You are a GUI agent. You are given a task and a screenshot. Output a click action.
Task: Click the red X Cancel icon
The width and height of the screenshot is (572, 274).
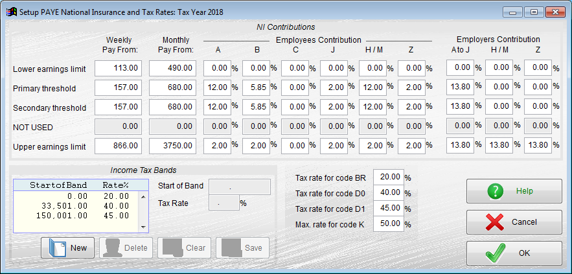(495, 222)
